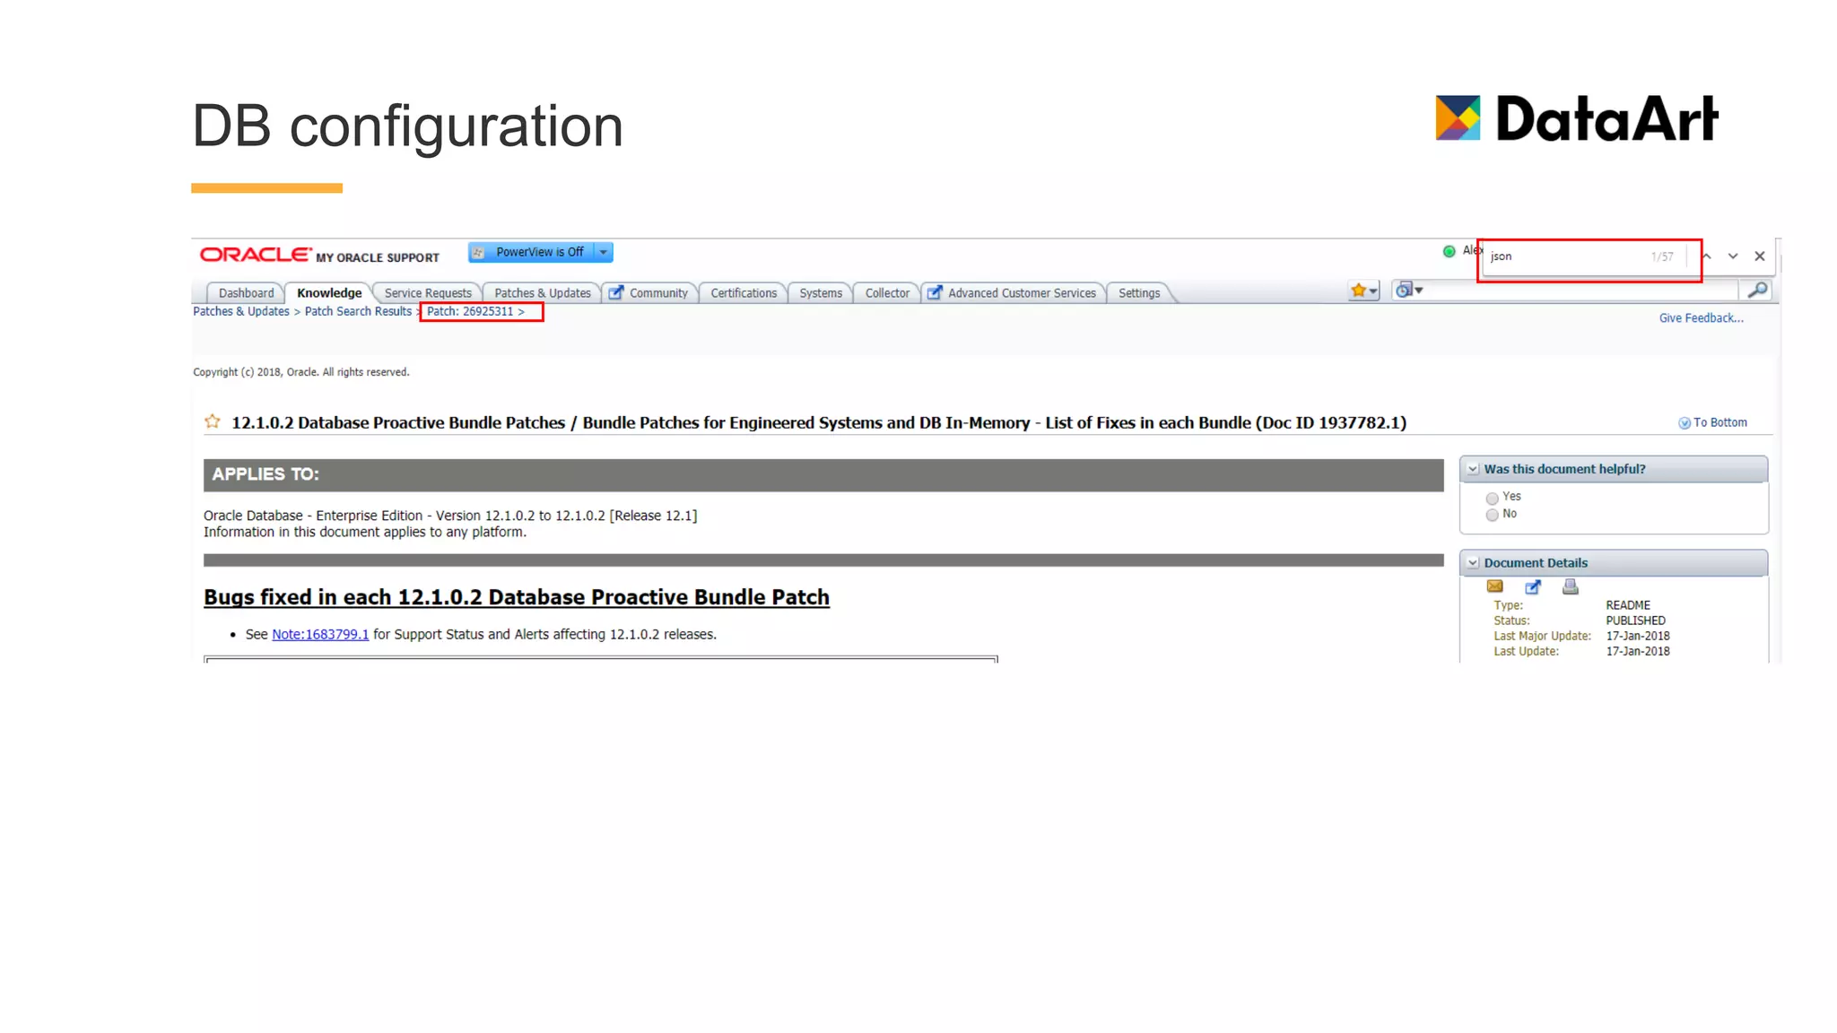The image size is (1837, 1033).
Task: Click the knowledge base search field
Action: (1583, 290)
